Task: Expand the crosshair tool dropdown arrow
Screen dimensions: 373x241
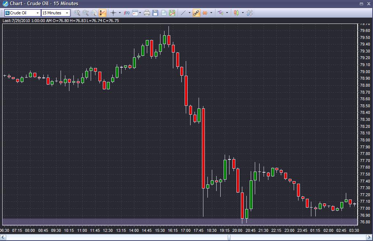Action: pos(120,13)
